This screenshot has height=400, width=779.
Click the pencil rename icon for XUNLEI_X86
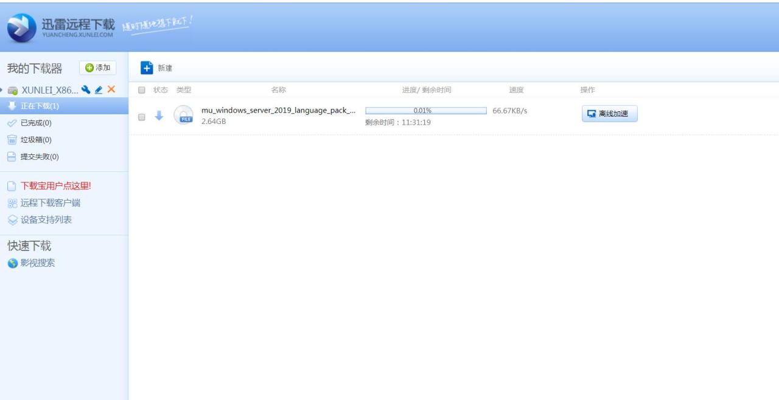pos(99,90)
